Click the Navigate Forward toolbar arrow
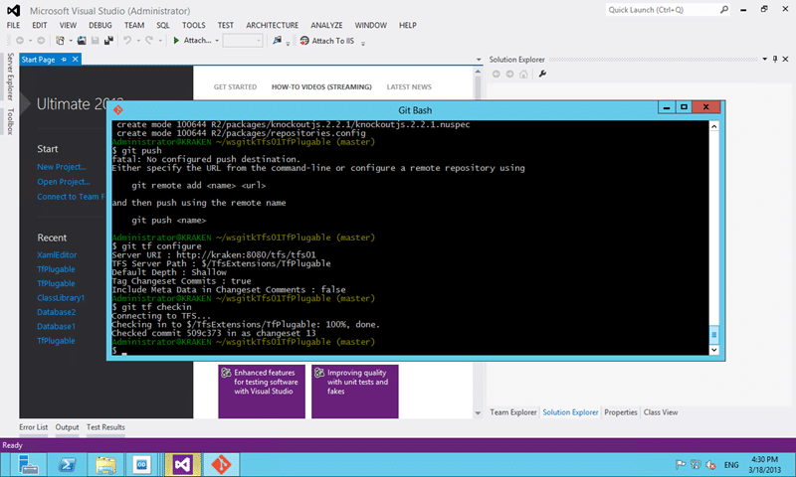This screenshot has width=796, height=477. pos(41,41)
